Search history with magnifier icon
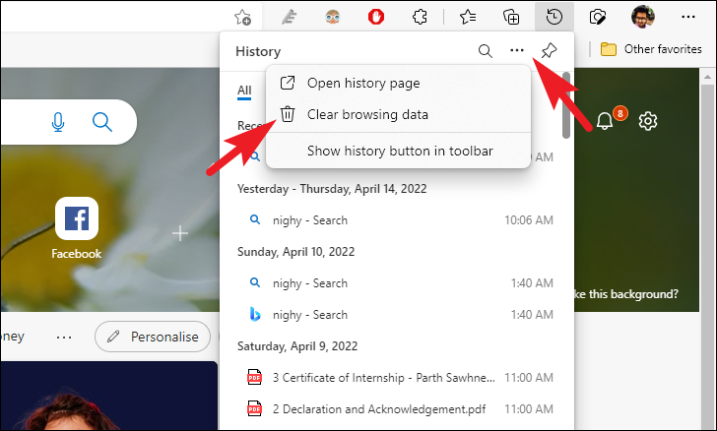 [486, 51]
